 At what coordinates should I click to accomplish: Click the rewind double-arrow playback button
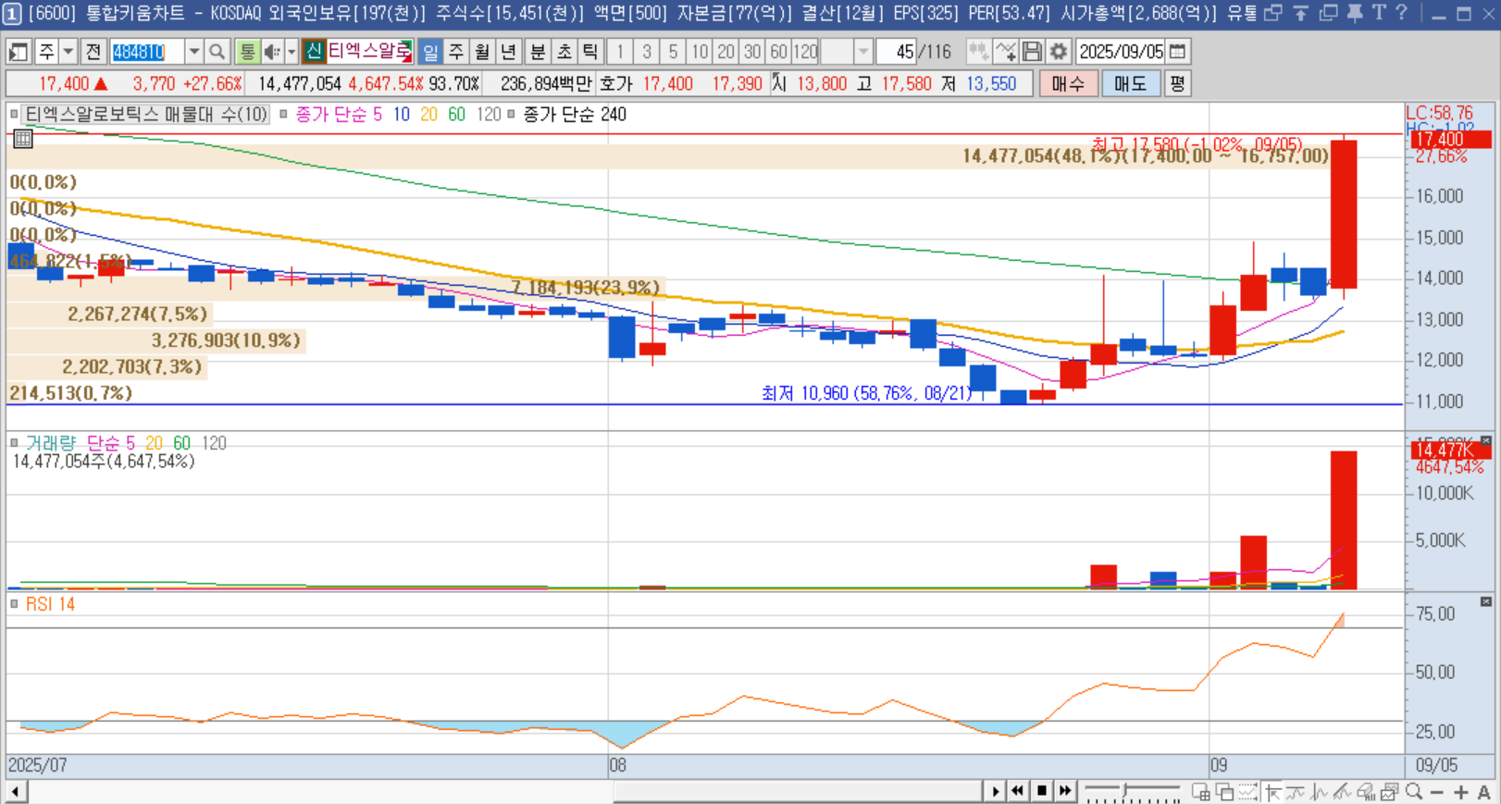1018,791
